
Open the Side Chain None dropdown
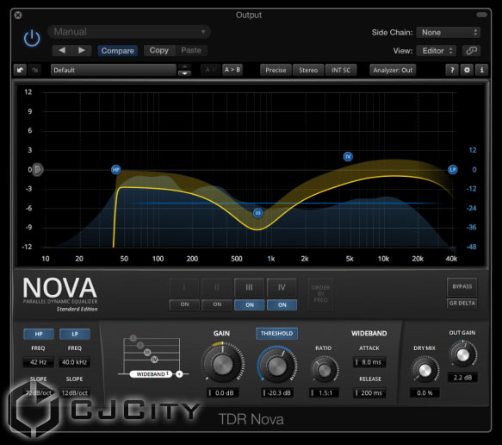tap(448, 33)
